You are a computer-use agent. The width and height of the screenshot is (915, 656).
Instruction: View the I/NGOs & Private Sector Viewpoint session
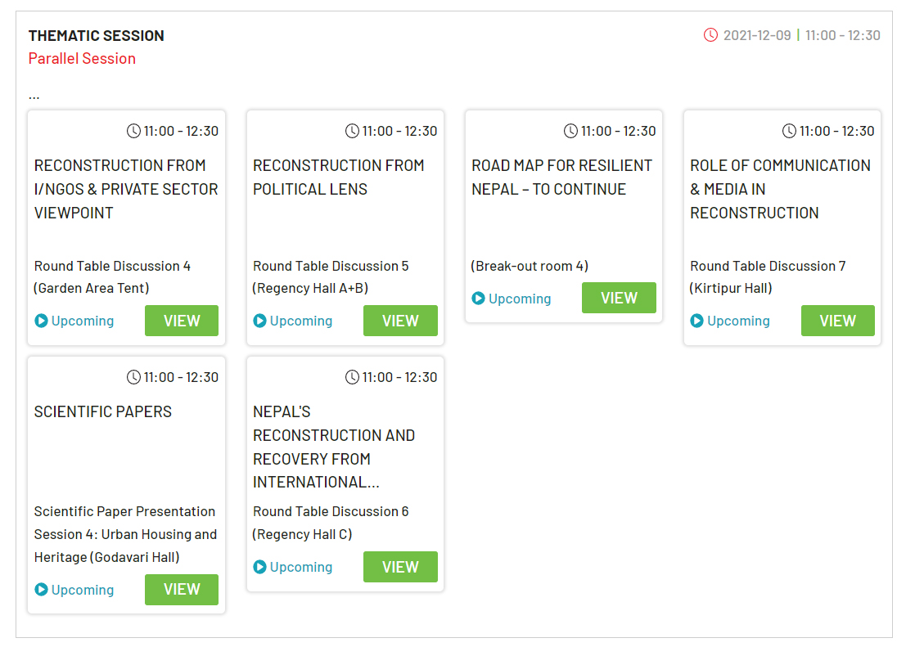(182, 321)
